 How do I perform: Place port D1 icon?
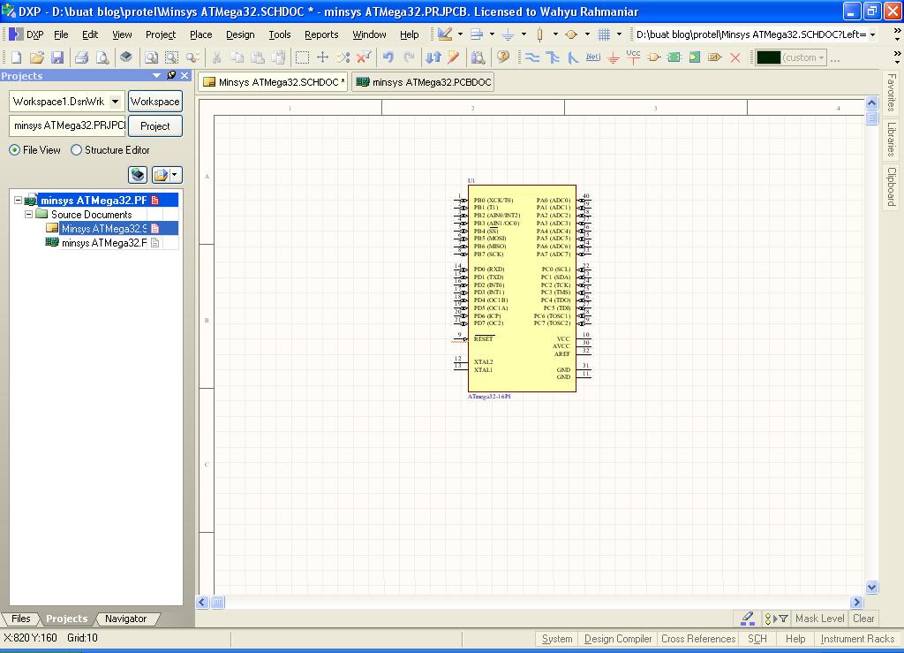click(x=715, y=57)
